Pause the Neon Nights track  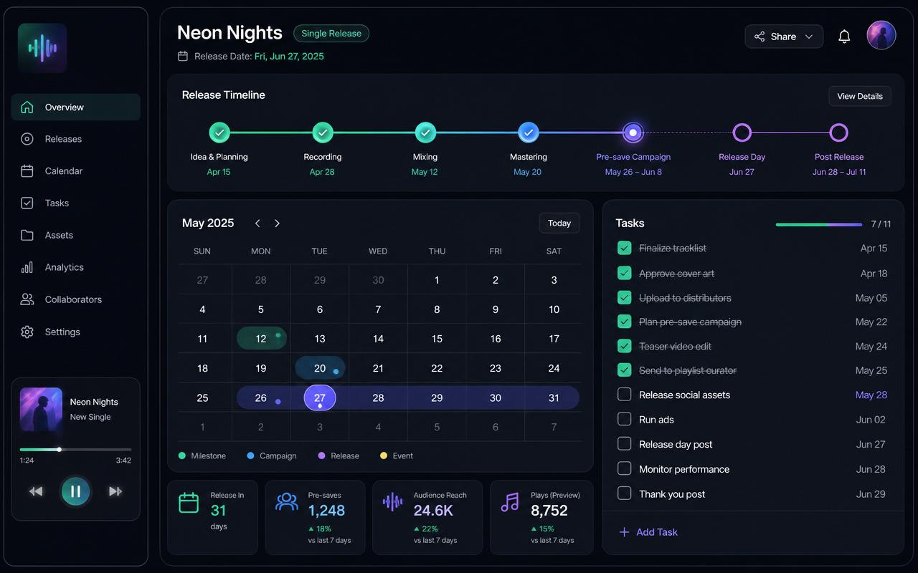pyautogui.click(x=75, y=491)
